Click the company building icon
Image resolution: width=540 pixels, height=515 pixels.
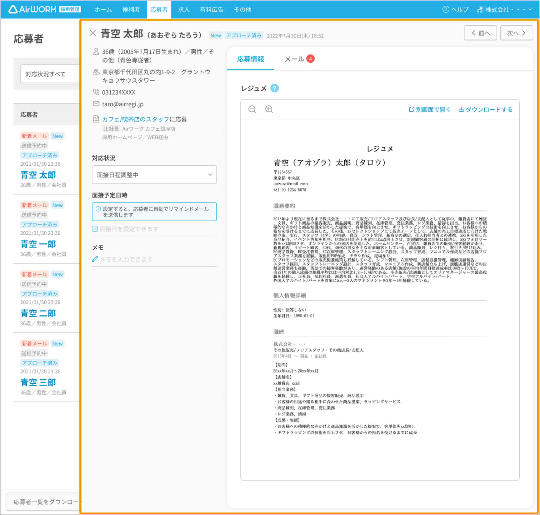(480, 9)
